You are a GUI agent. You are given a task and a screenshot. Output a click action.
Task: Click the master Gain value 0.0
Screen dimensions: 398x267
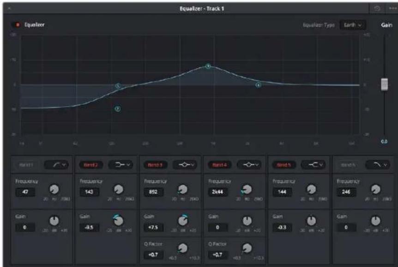(x=384, y=141)
